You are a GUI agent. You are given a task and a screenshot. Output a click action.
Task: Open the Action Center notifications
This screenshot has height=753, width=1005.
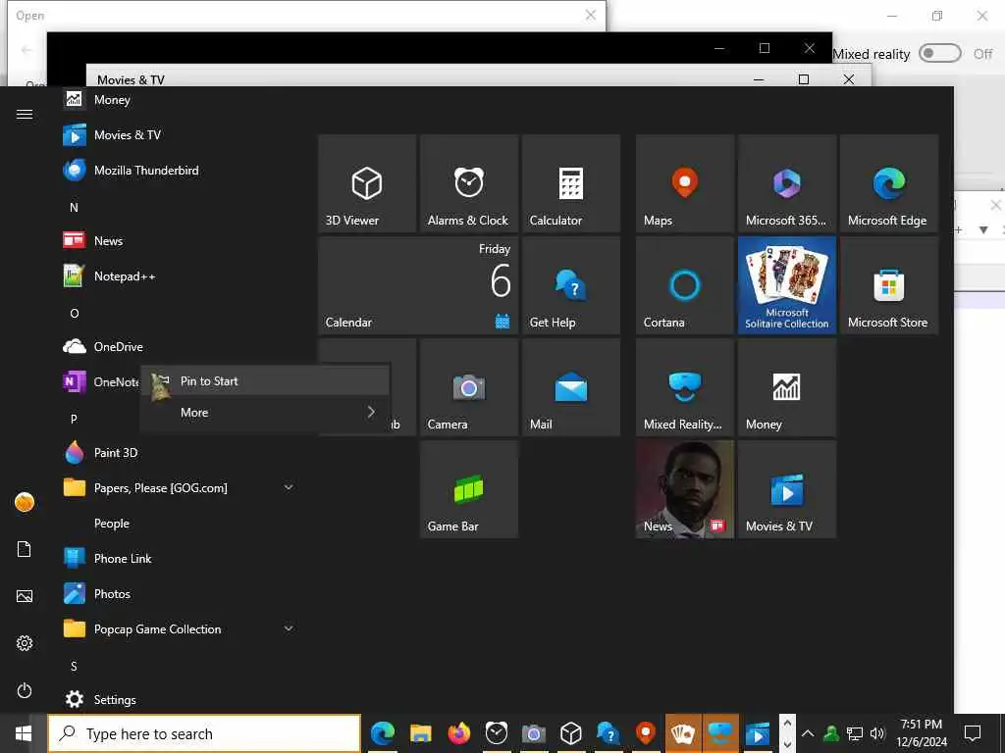tap(973, 733)
